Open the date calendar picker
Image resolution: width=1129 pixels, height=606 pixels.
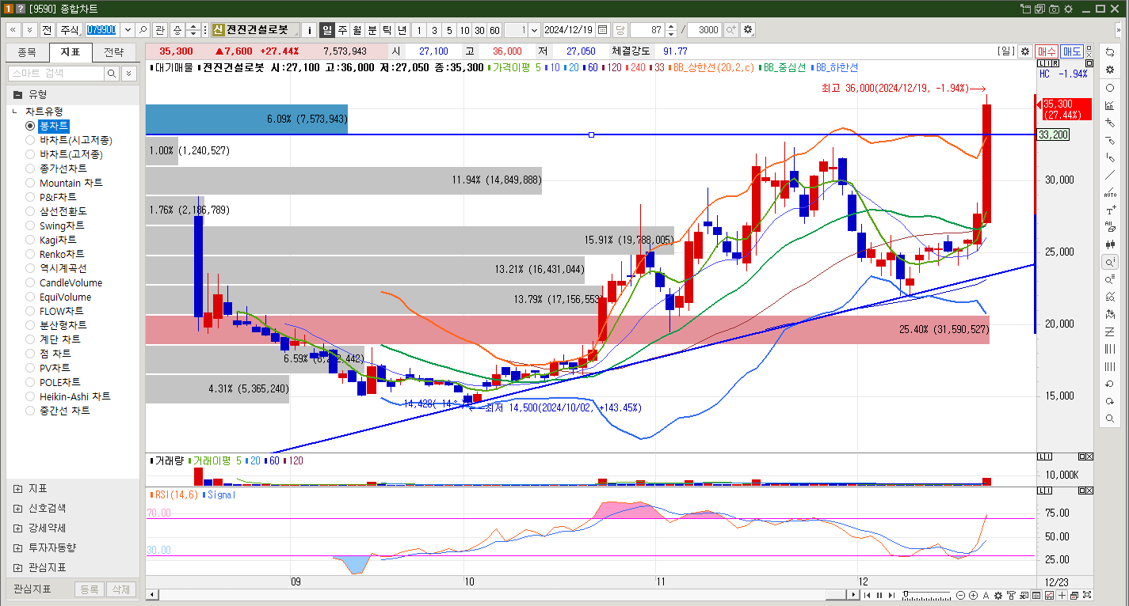pyautogui.click(x=602, y=30)
